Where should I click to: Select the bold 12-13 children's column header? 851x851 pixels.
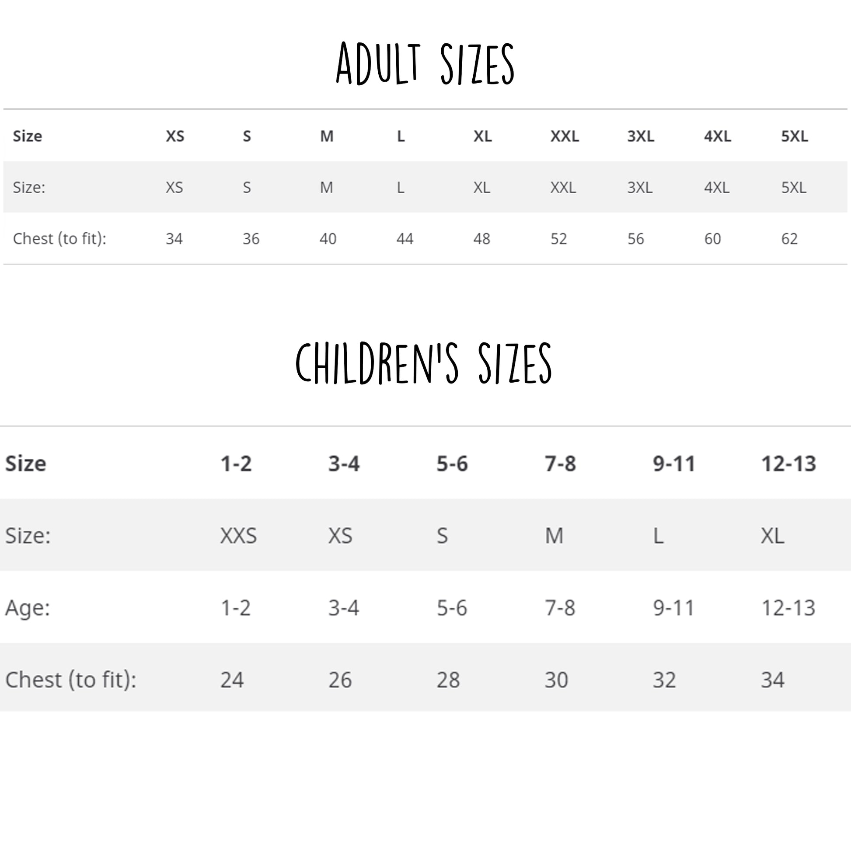tap(788, 464)
